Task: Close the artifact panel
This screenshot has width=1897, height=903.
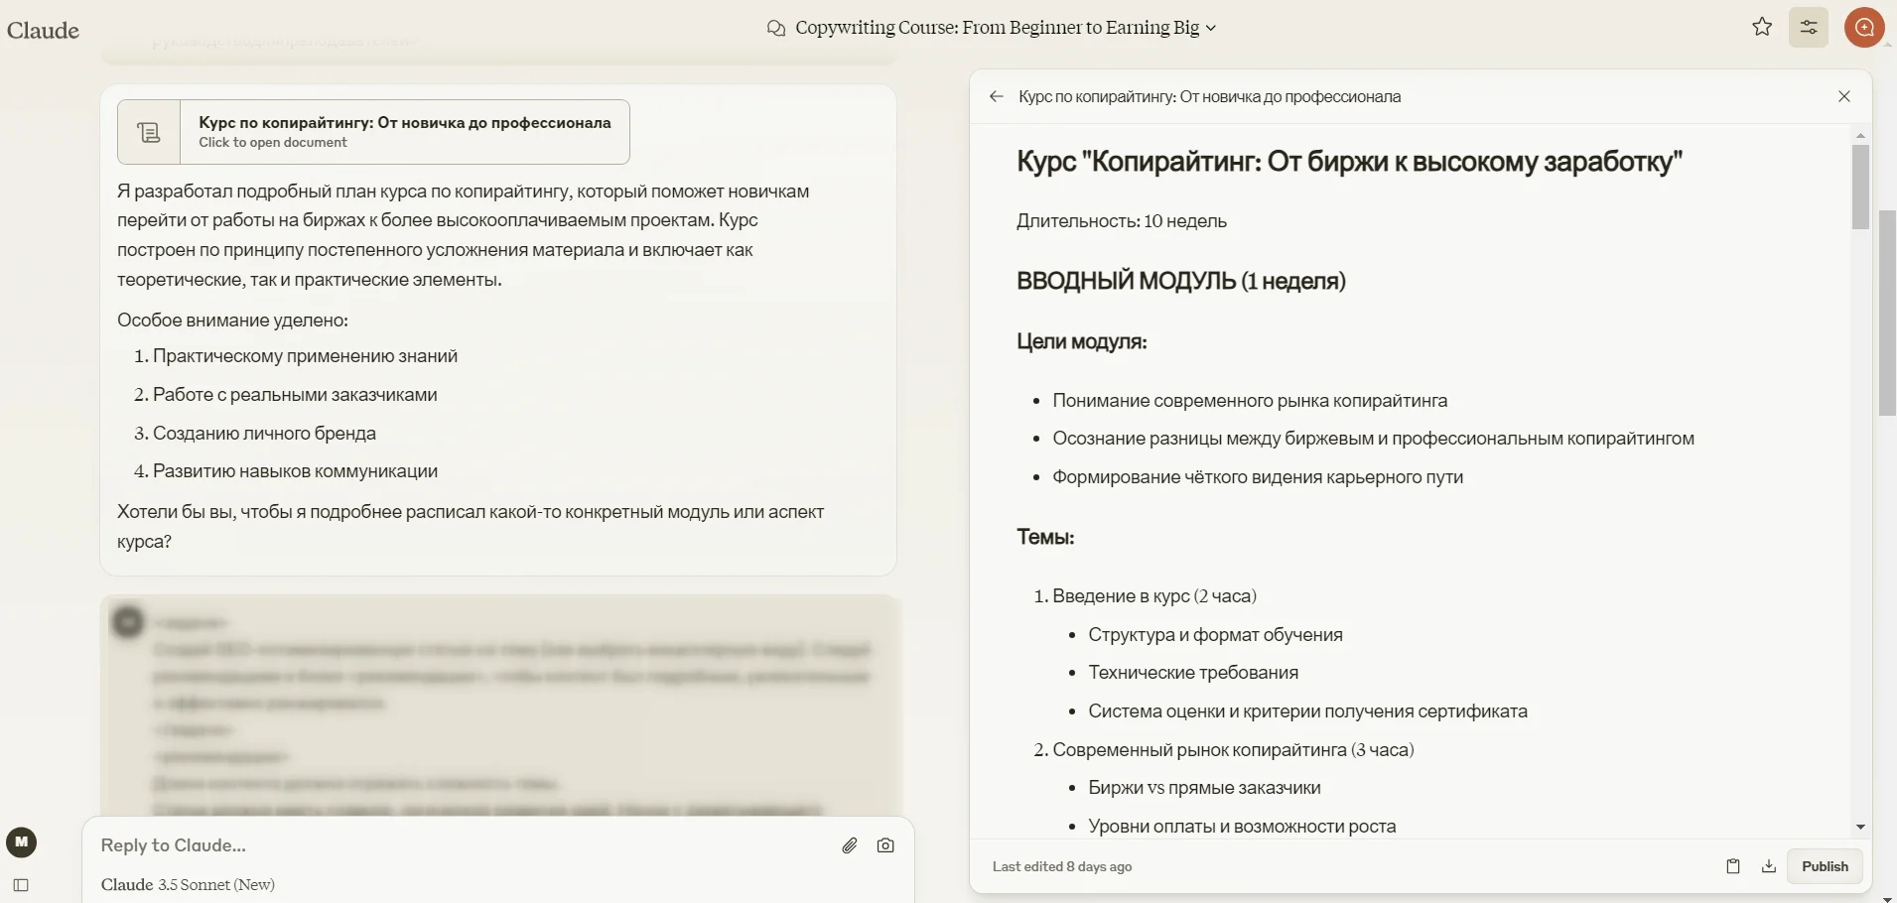Action: 1844,96
